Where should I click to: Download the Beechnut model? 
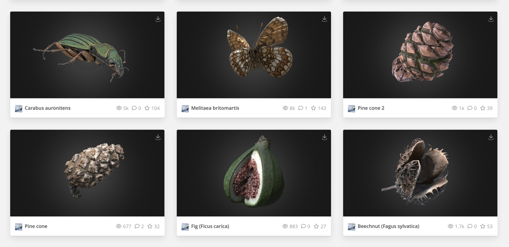pyautogui.click(x=491, y=137)
